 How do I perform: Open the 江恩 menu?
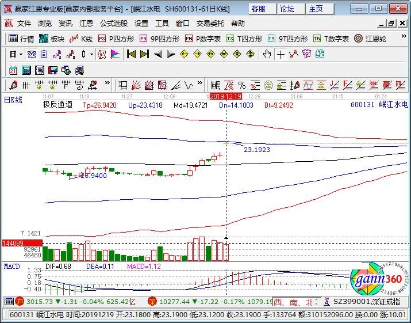(86, 24)
